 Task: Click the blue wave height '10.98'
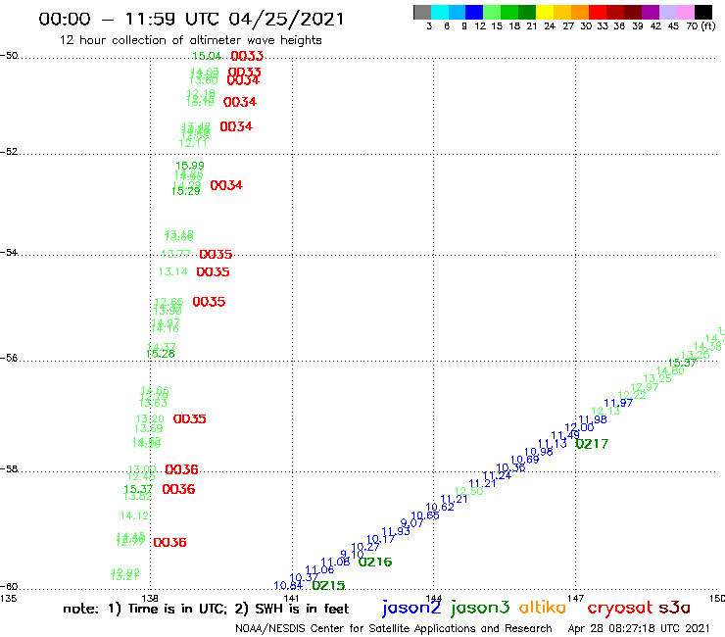[x=538, y=452]
